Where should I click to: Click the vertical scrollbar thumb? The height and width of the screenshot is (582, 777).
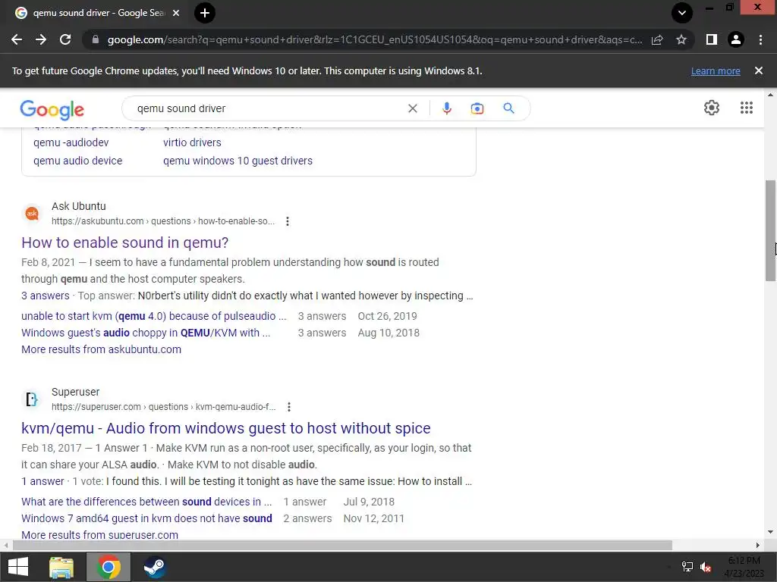[x=770, y=230]
